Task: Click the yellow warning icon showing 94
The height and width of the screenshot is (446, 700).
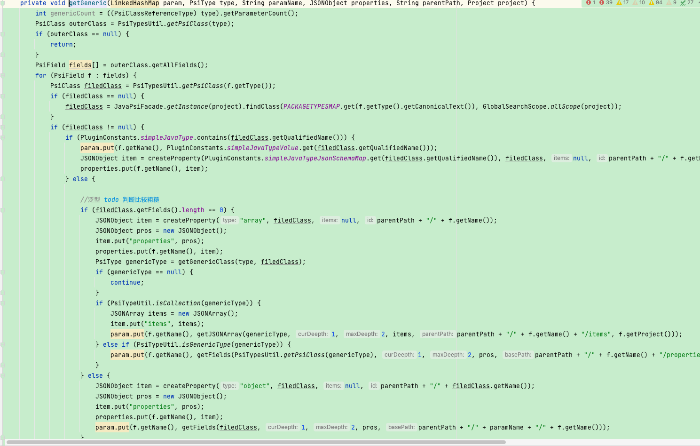Action: click(x=652, y=3)
